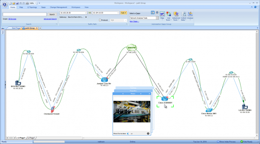Open the Collect Data menu
Viewport: 260px width, 144px height.
tap(184, 16)
